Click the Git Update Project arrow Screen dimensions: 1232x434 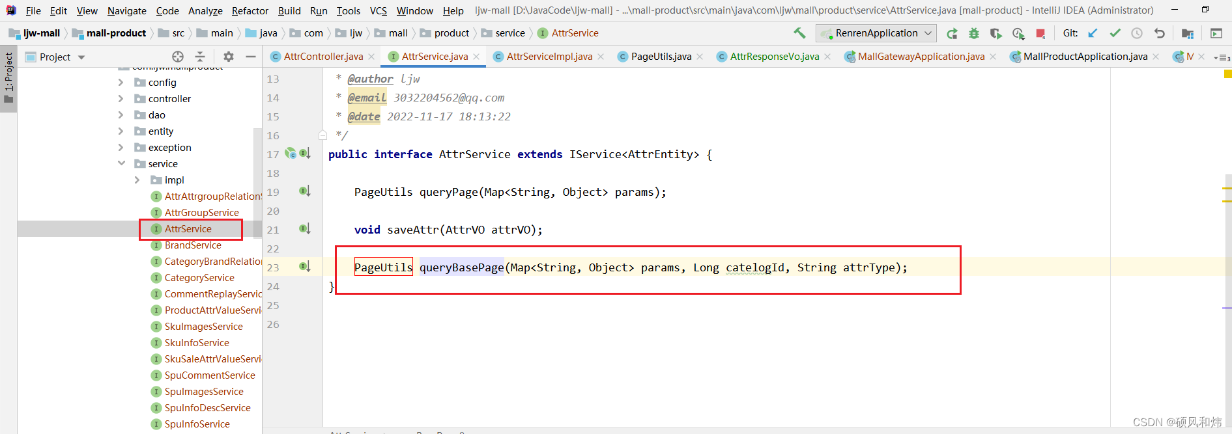tap(1093, 33)
